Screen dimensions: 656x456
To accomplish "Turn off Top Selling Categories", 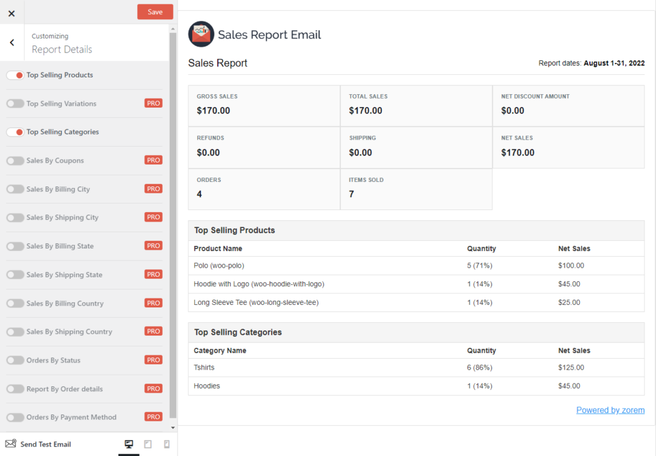I will pyautogui.click(x=14, y=131).
